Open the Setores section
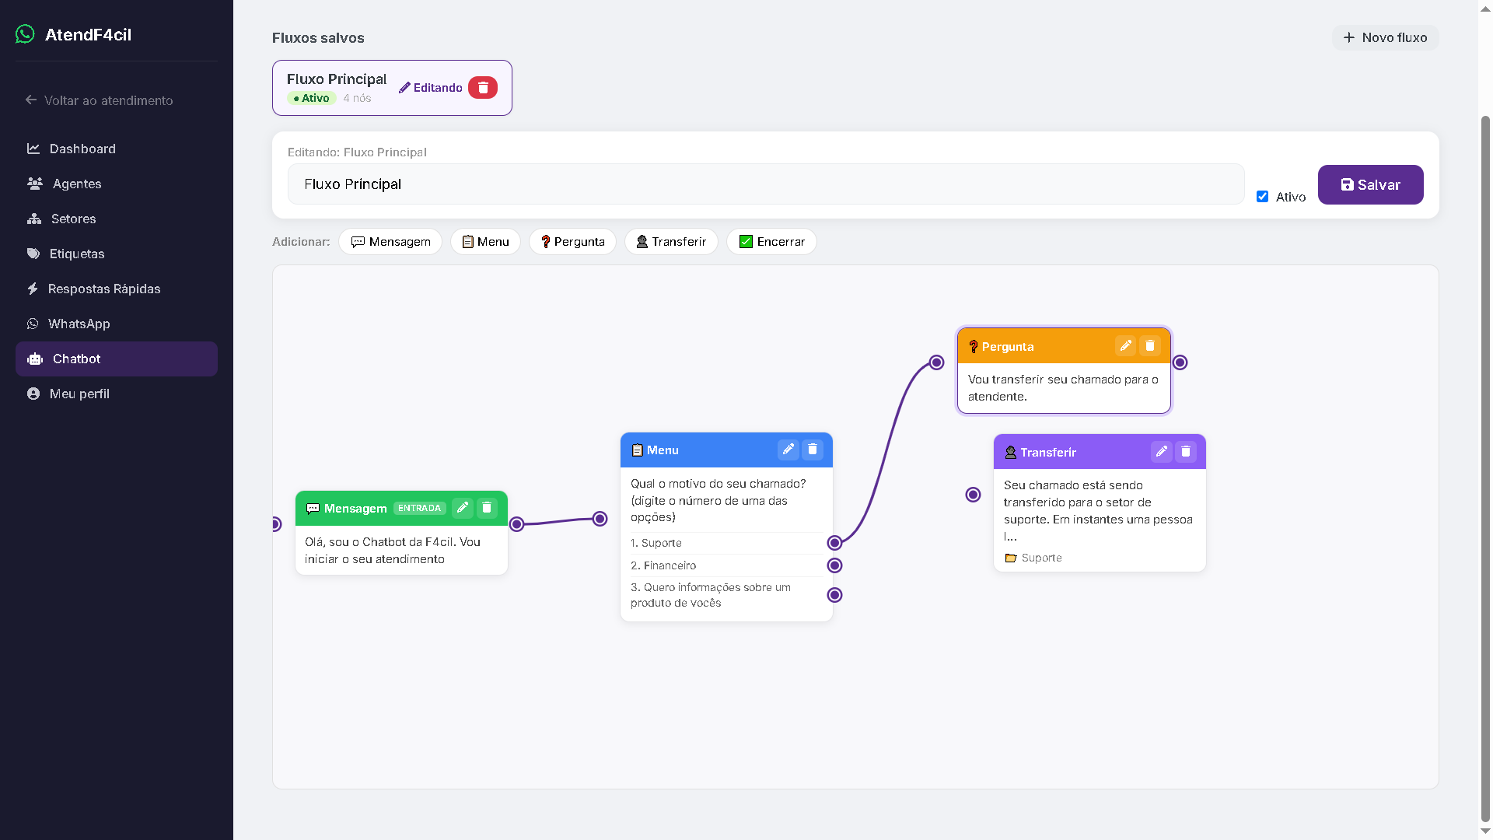Viewport: 1493px width, 840px height. pos(117,219)
